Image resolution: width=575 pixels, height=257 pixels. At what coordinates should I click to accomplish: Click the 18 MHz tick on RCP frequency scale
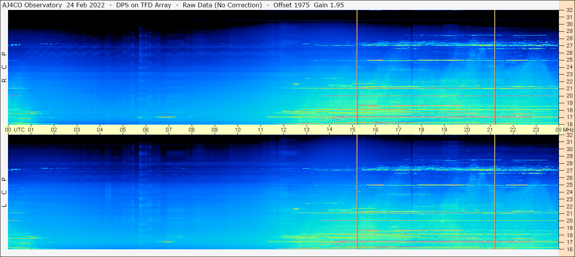coord(569,110)
